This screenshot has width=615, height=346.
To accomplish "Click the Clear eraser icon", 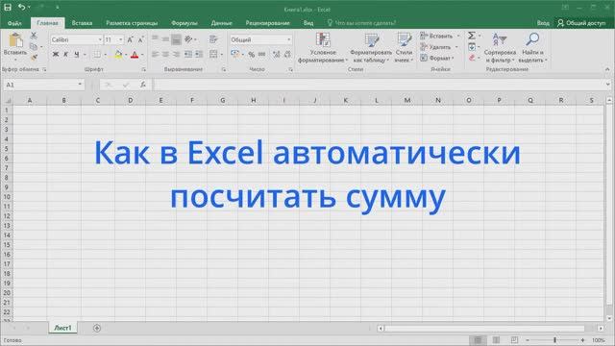I will pyautogui.click(x=472, y=58).
